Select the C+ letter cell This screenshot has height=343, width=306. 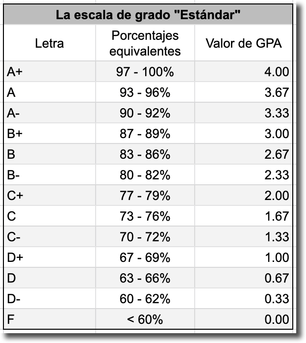(x=50, y=196)
